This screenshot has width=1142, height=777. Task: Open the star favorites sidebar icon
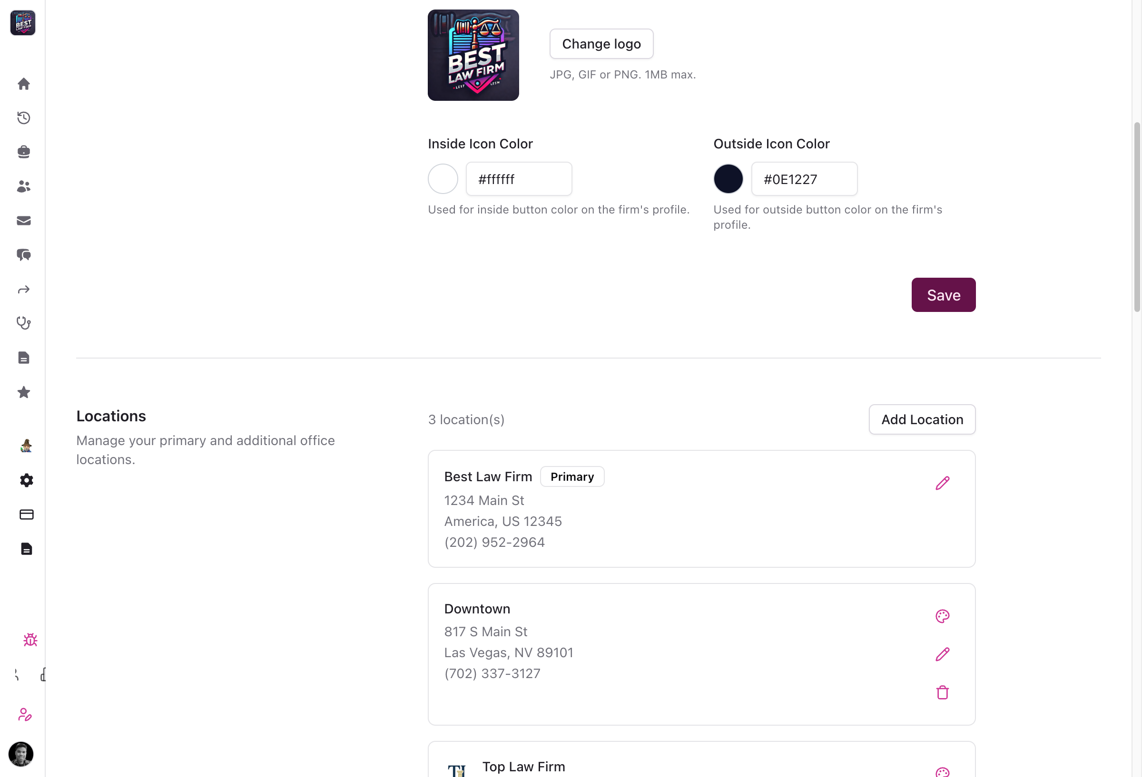tap(24, 392)
